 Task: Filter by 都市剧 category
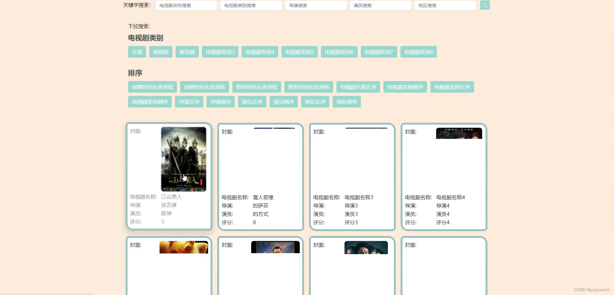(187, 52)
